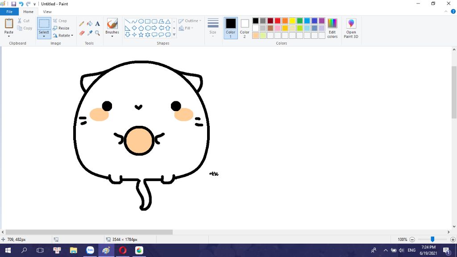Click the zoom slider handle
This screenshot has width=457, height=257.
tap(432, 239)
